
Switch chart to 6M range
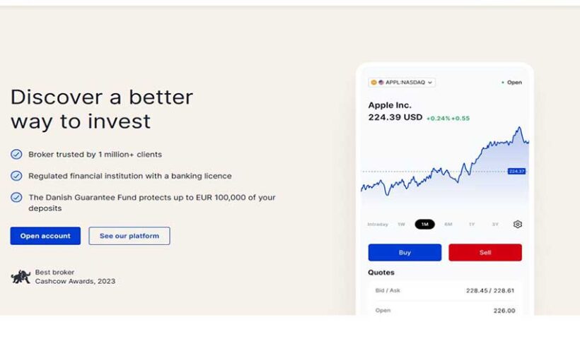[448, 225]
